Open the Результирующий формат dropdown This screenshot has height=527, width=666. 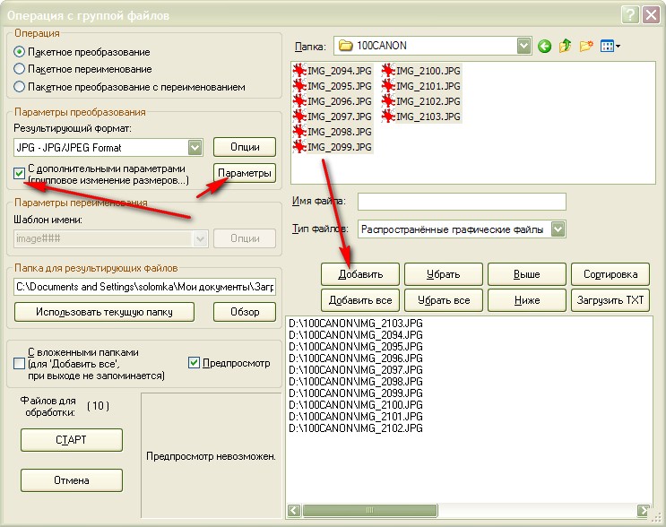pyautogui.click(x=196, y=147)
